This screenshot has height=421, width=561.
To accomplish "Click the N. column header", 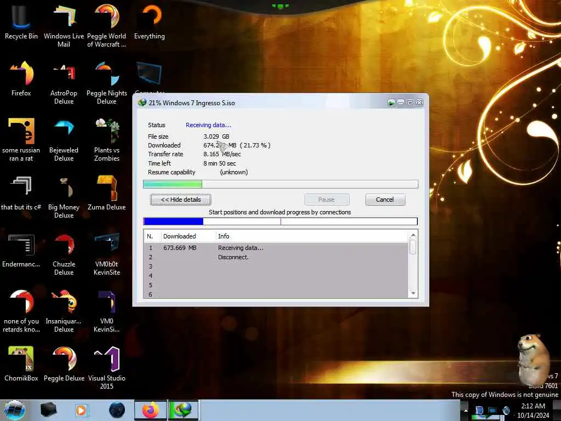I will click(152, 236).
